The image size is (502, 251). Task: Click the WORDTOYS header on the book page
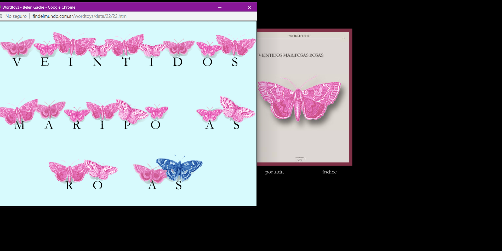[299, 36]
